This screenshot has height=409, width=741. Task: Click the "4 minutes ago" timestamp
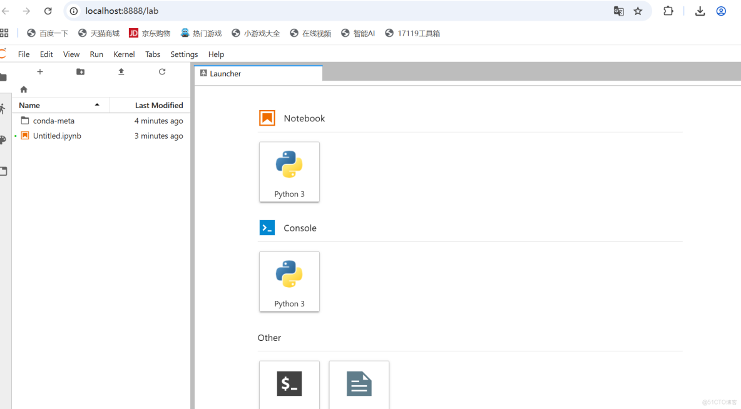click(159, 121)
